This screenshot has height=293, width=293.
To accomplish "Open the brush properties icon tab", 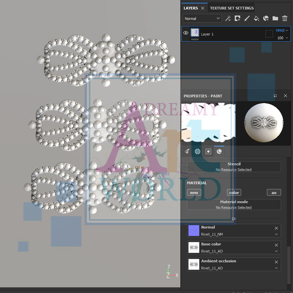I will [x=187, y=151].
